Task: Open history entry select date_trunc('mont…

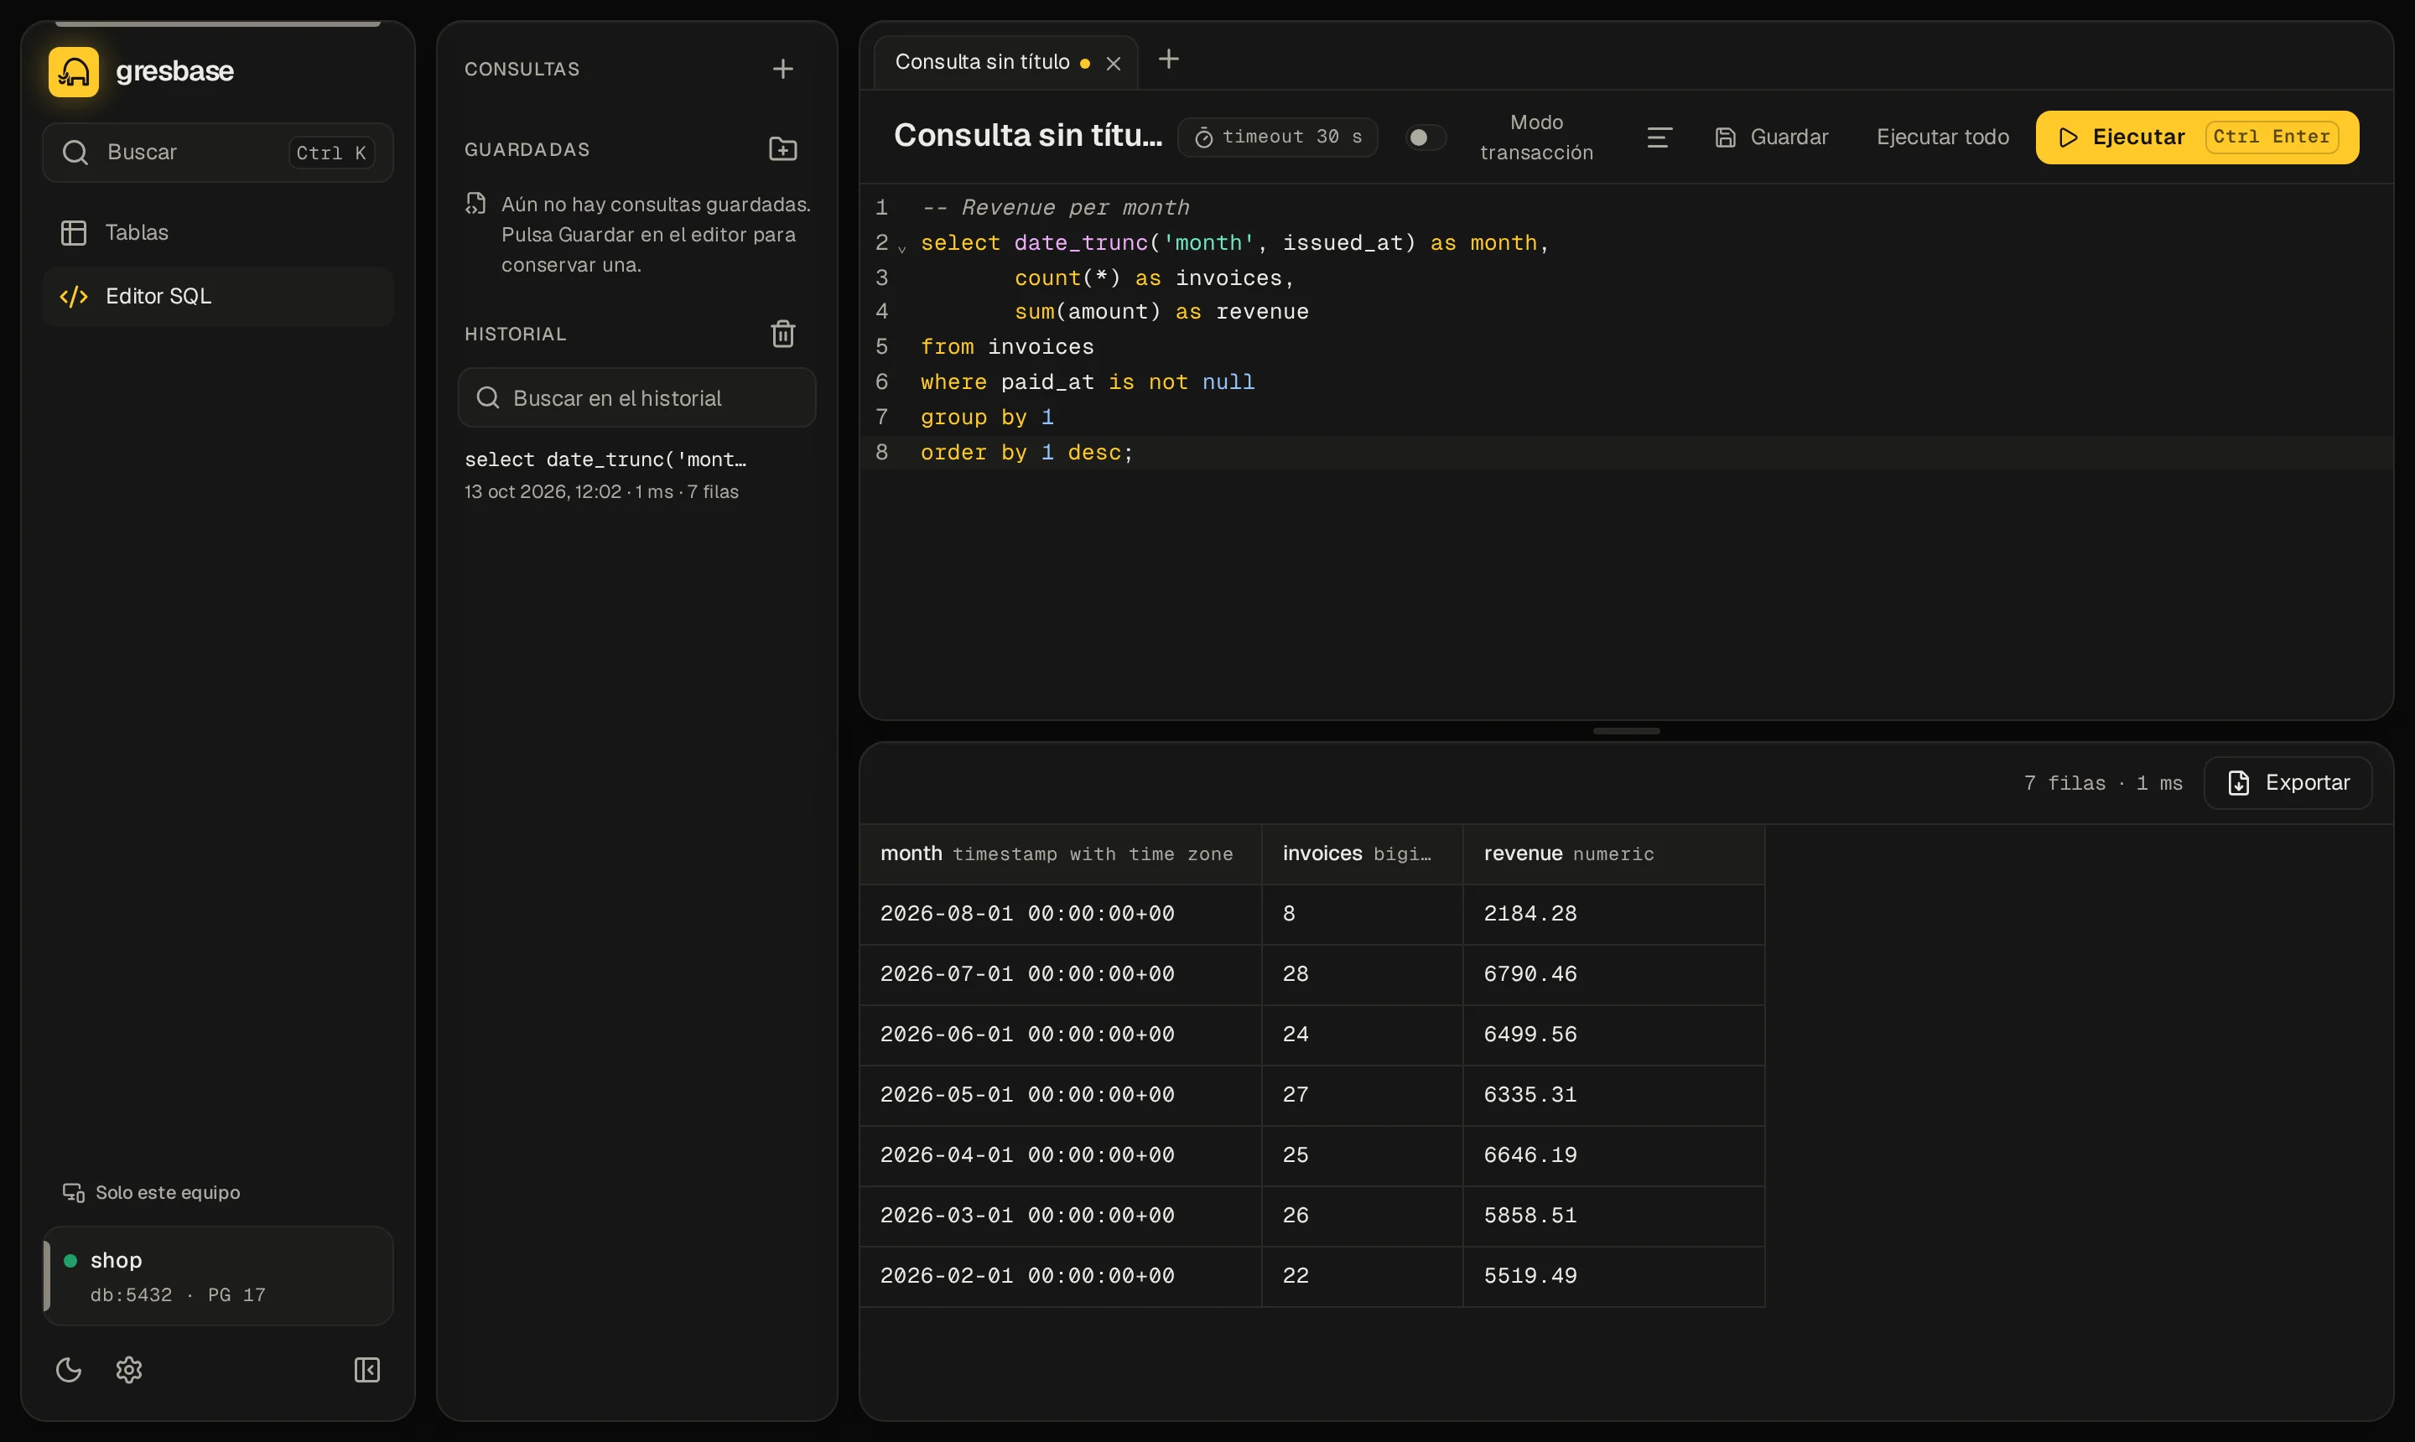Action: click(636, 475)
